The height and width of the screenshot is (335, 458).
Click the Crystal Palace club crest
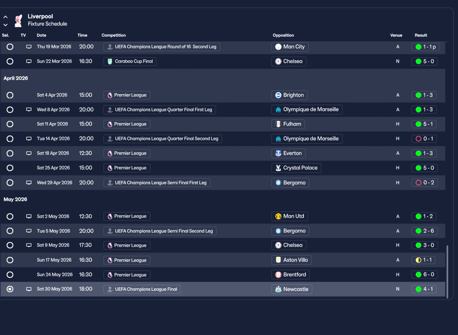coord(278,168)
